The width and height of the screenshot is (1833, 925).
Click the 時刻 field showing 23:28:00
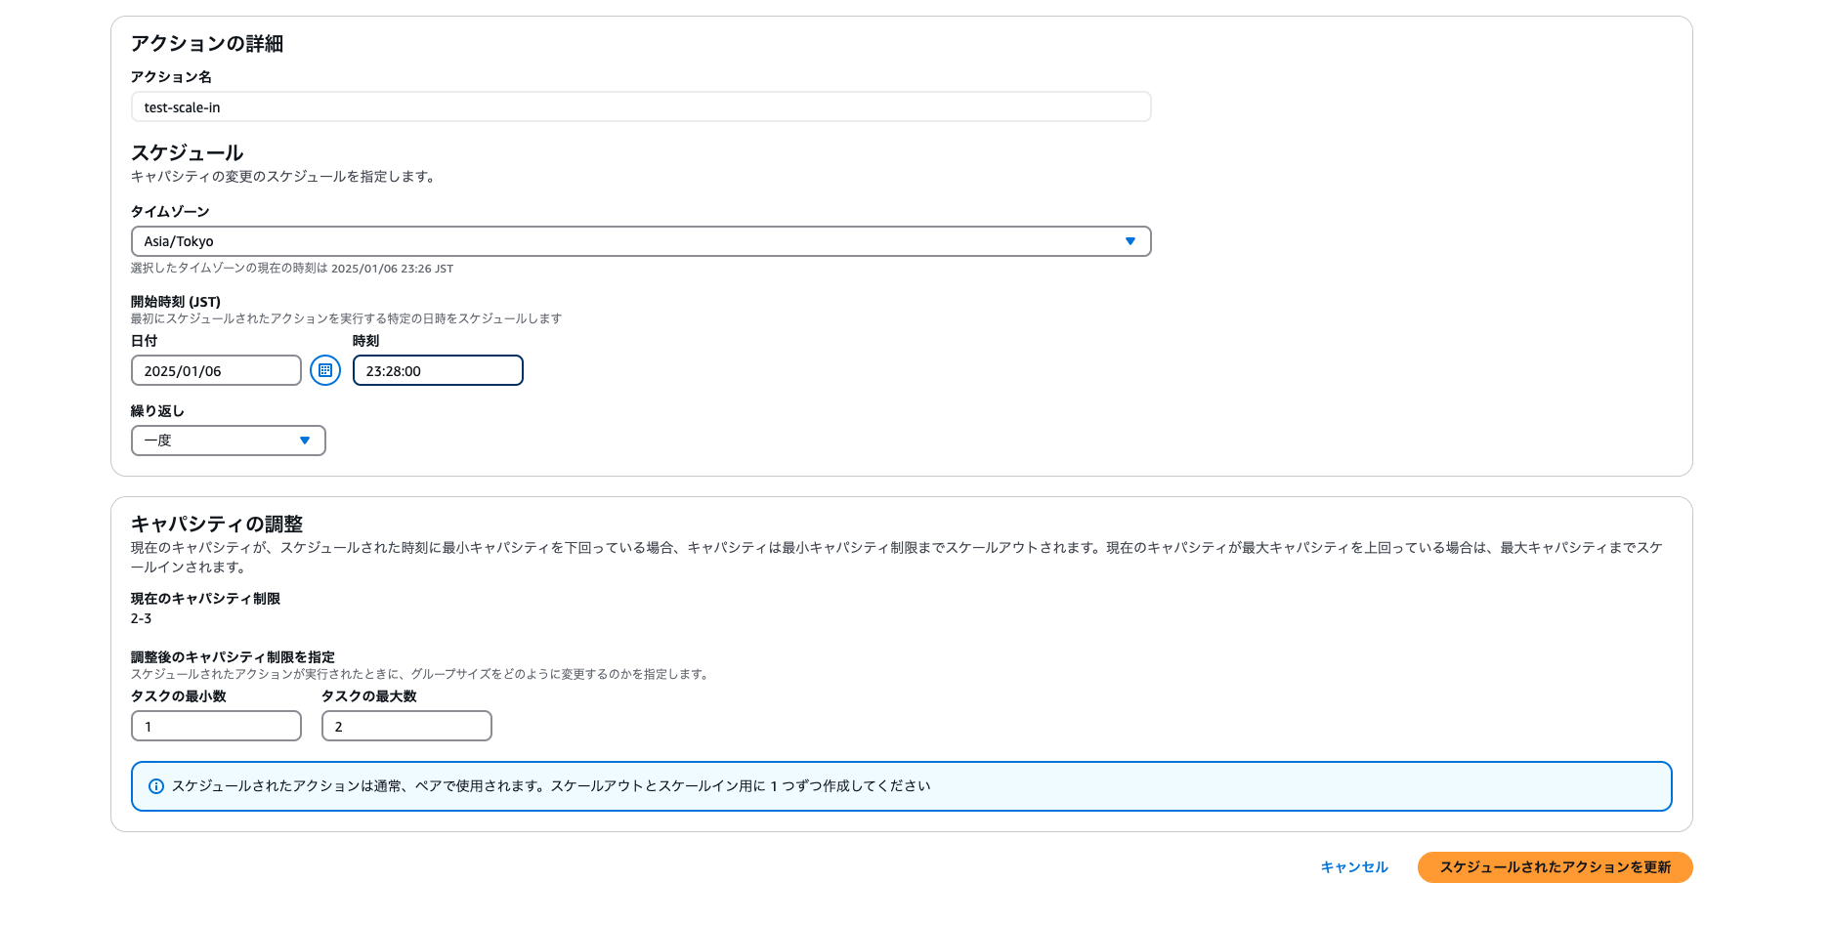[x=437, y=371]
